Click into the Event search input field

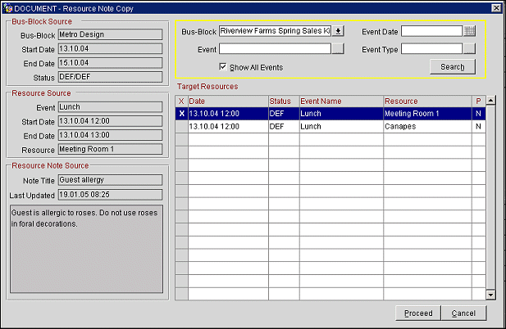pos(274,49)
